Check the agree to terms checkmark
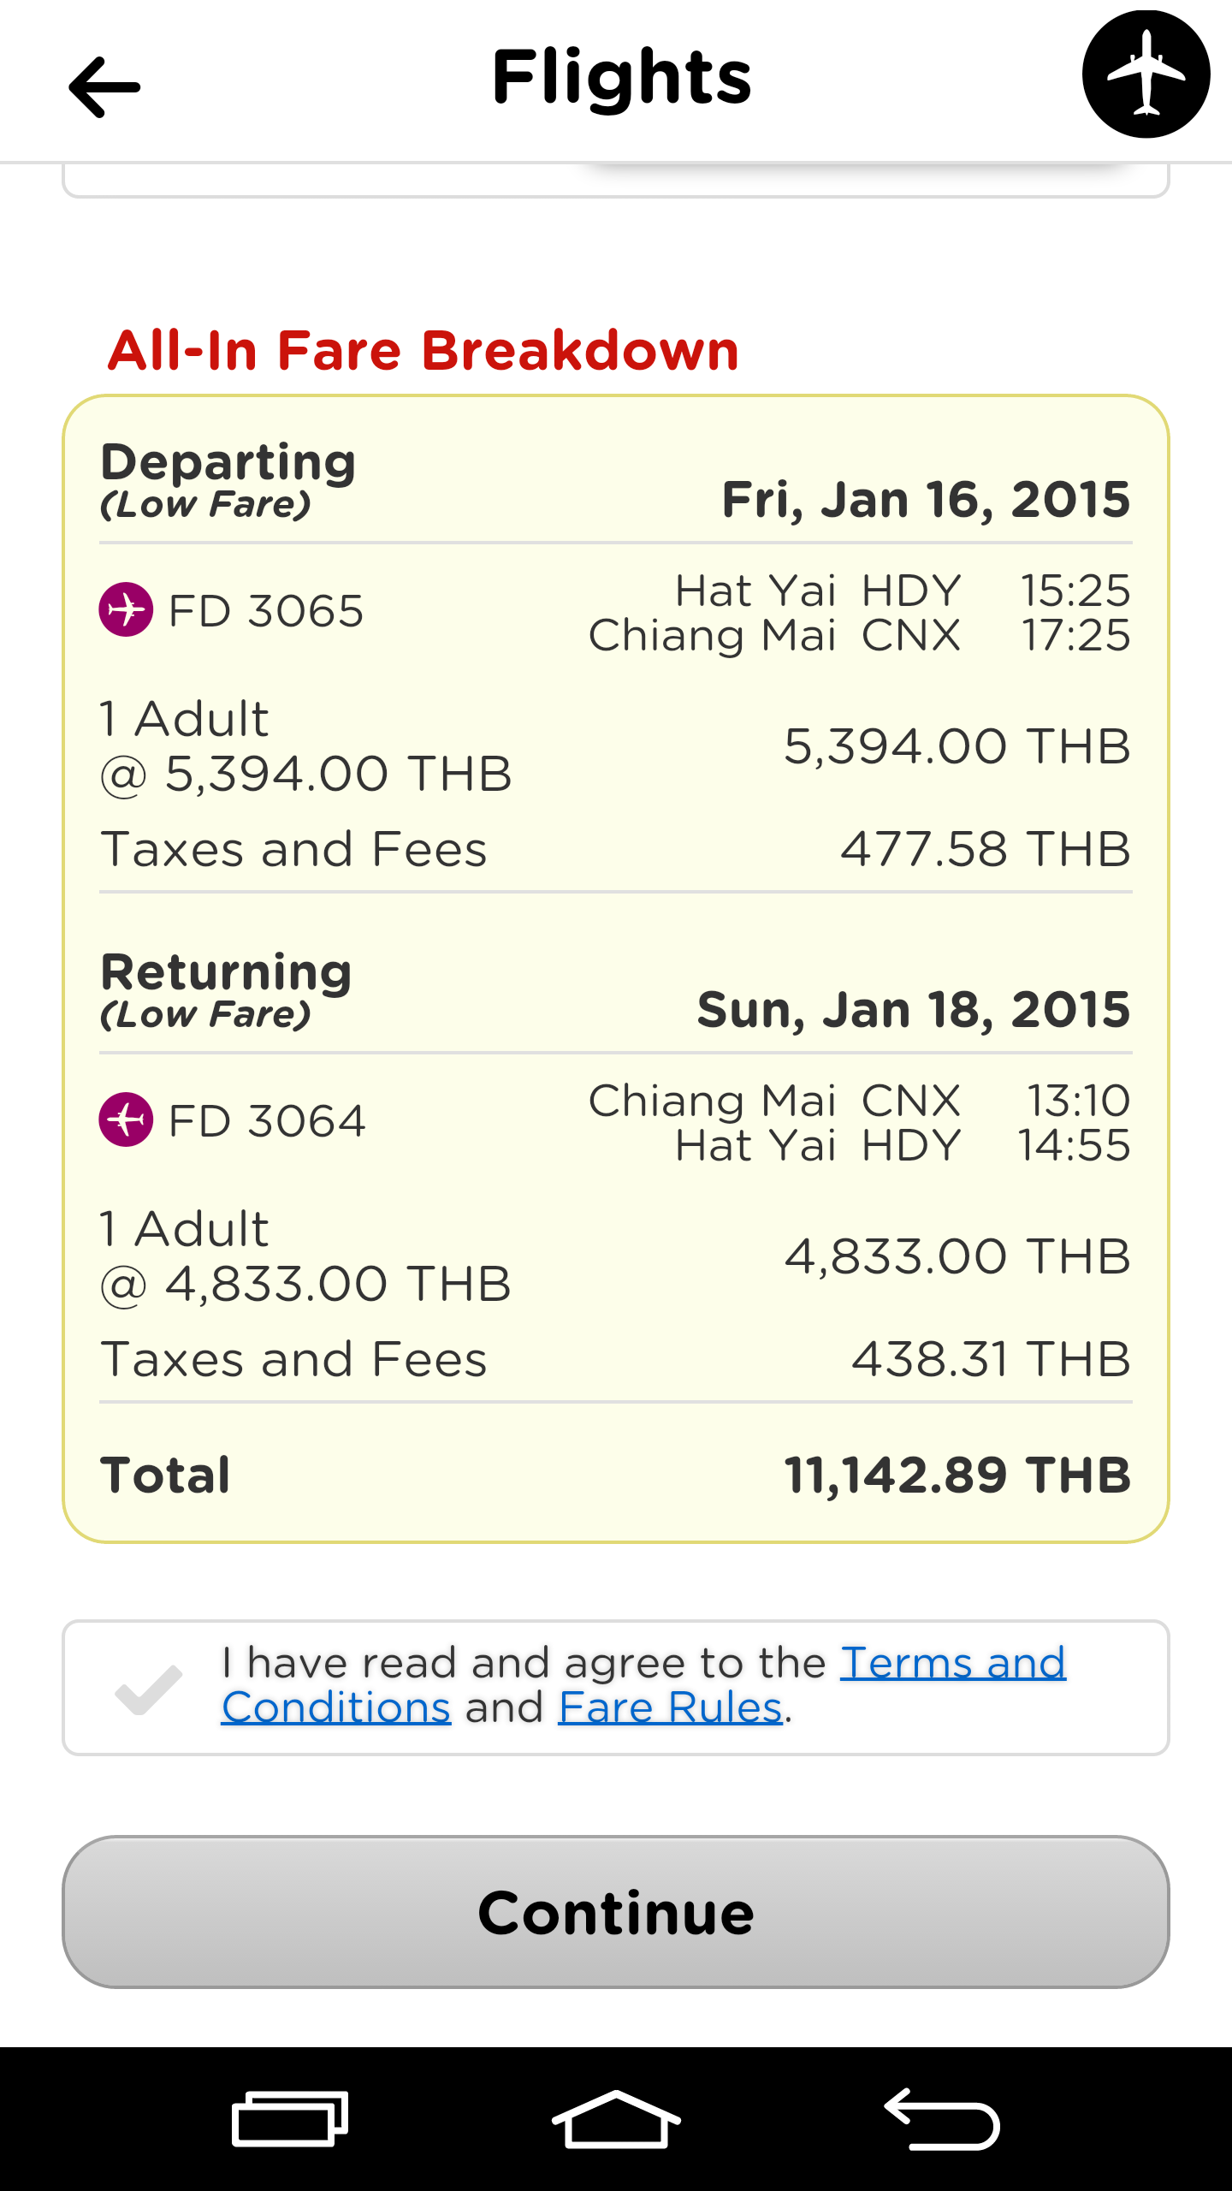 click(x=149, y=1689)
